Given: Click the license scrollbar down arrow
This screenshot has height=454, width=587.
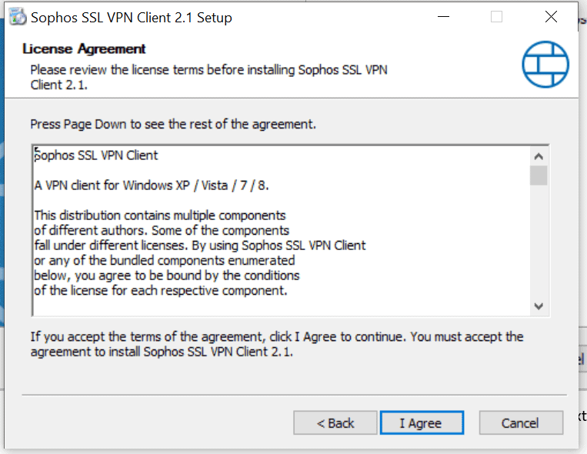Looking at the screenshot, I should [x=539, y=306].
